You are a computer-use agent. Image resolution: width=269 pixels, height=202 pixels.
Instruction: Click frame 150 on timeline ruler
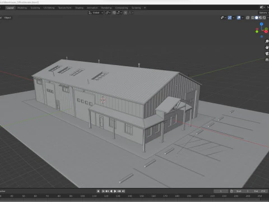(142, 196)
